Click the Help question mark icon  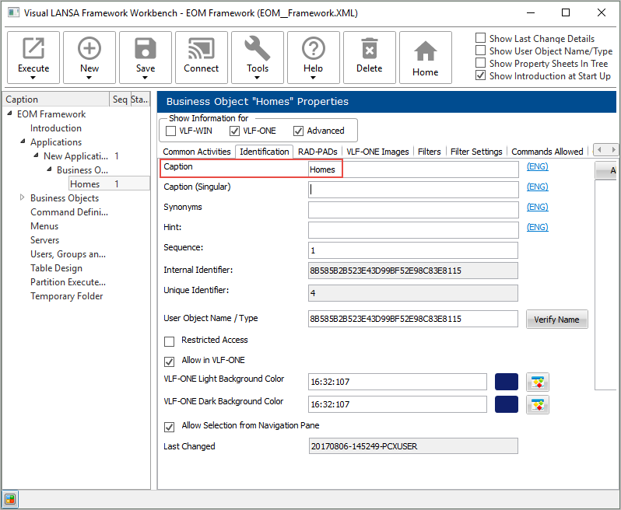313,50
